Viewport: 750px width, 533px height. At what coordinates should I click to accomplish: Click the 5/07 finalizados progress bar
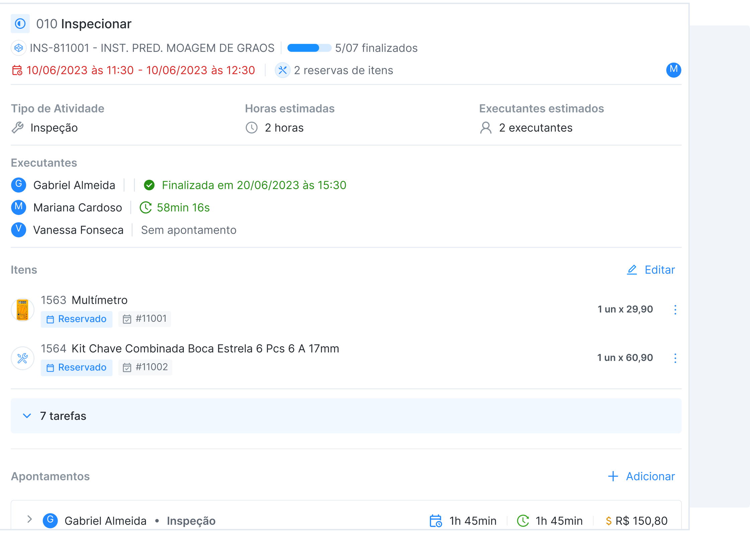point(309,48)
